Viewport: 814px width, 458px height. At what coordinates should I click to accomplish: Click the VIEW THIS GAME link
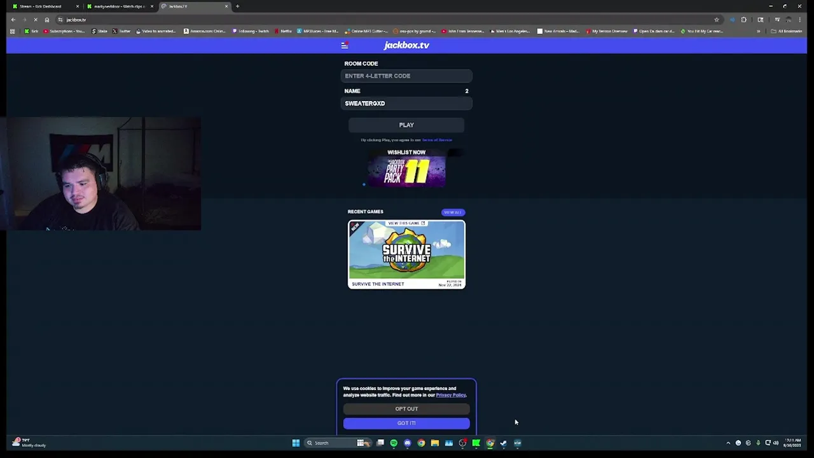click(406, 223)
